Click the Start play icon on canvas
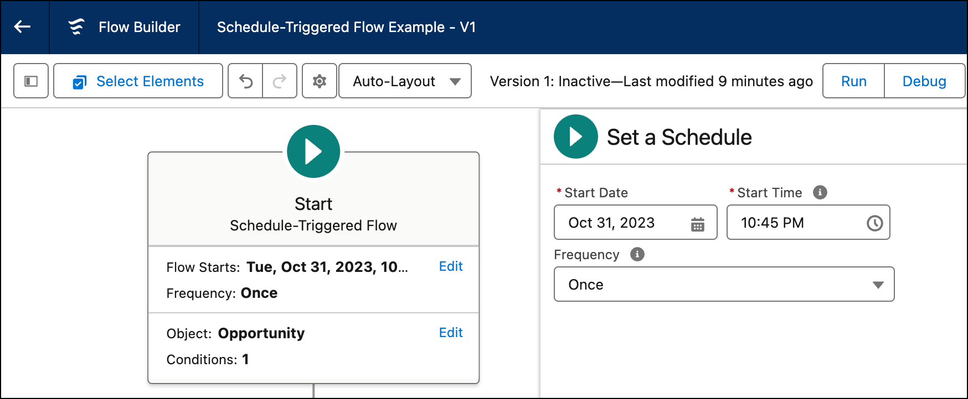Image resolution: width=968 pixels, height=399 pixels. [313, 151]
